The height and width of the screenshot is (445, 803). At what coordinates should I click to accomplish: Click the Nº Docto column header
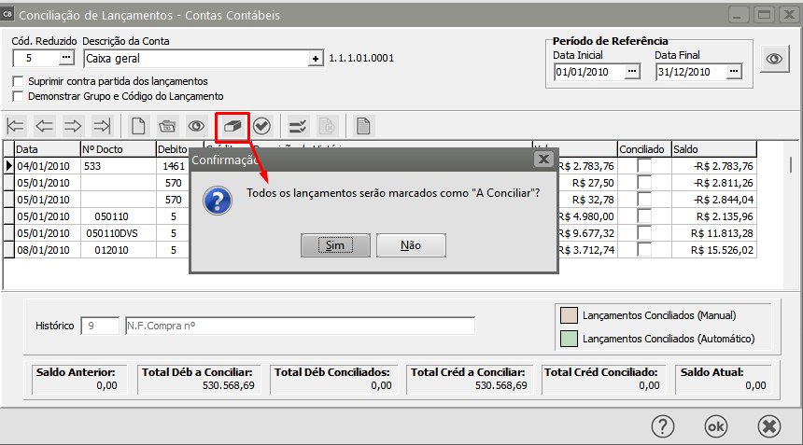tap(118, 149)
